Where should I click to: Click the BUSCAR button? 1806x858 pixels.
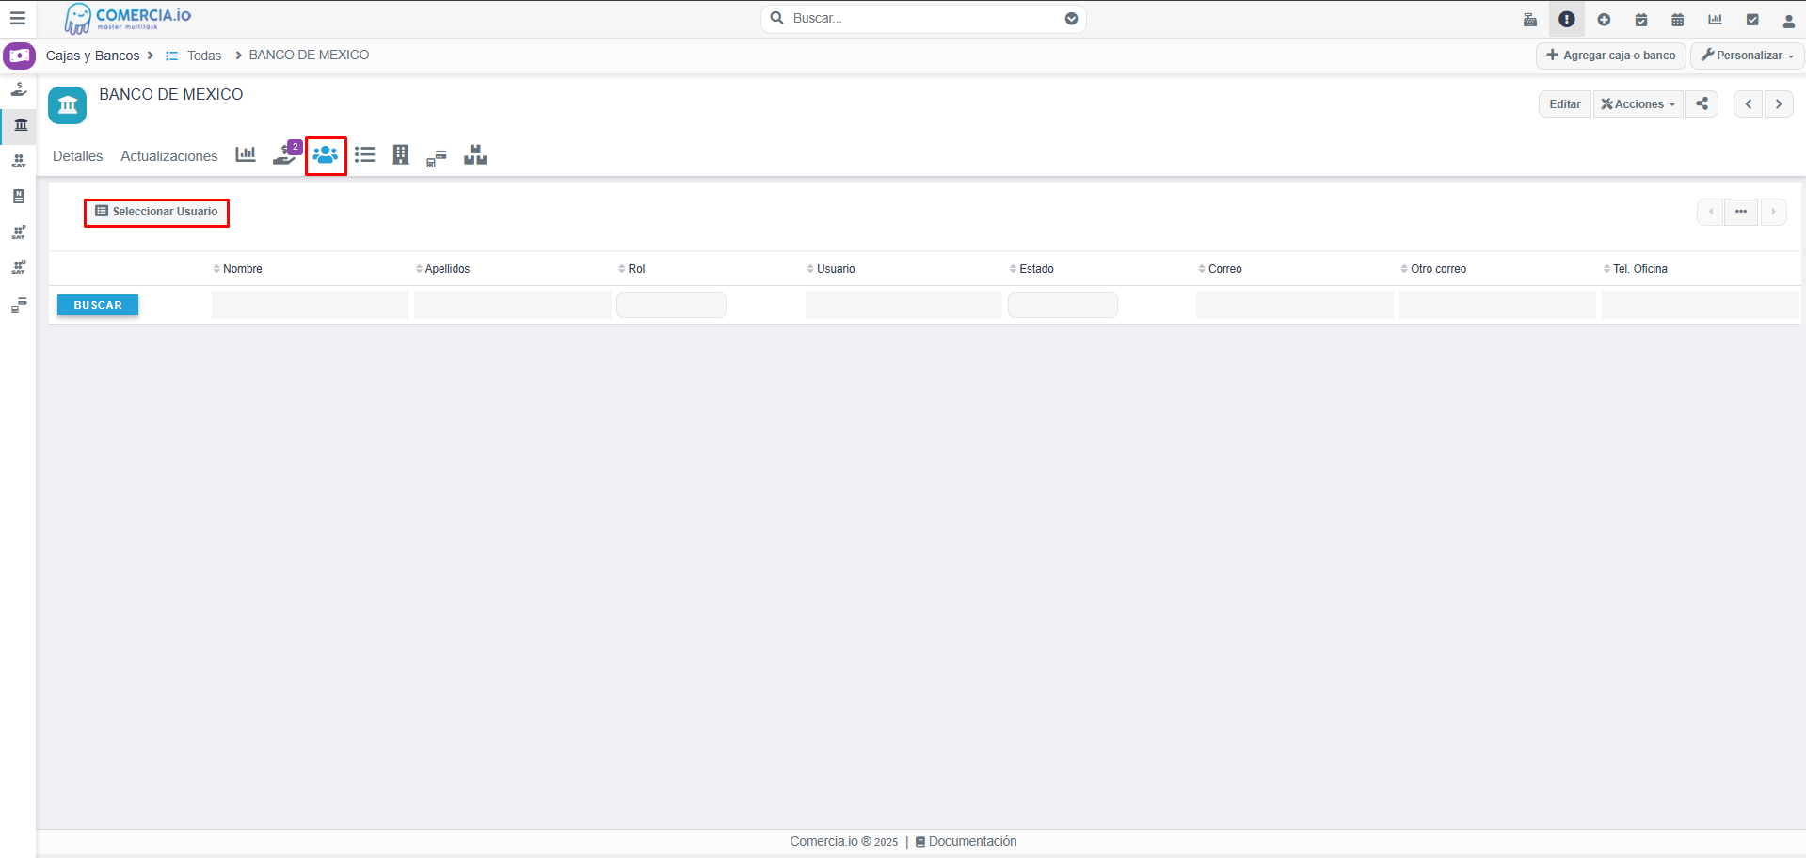[x=98, y=305]
